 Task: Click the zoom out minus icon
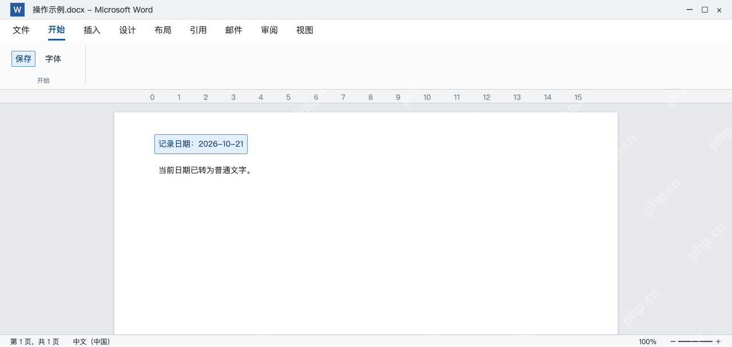tap(673, 341)
